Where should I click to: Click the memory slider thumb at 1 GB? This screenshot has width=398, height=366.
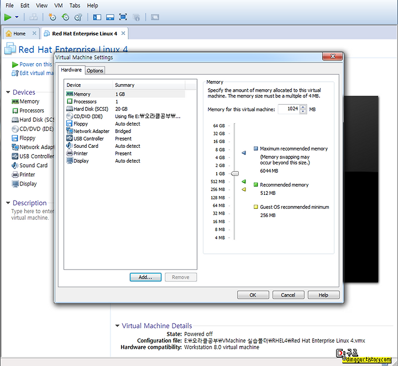click(x=235, y=173)
